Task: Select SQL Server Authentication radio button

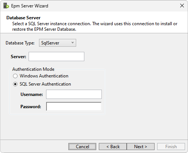Action: pyautogui.click(x=15, y=84)
